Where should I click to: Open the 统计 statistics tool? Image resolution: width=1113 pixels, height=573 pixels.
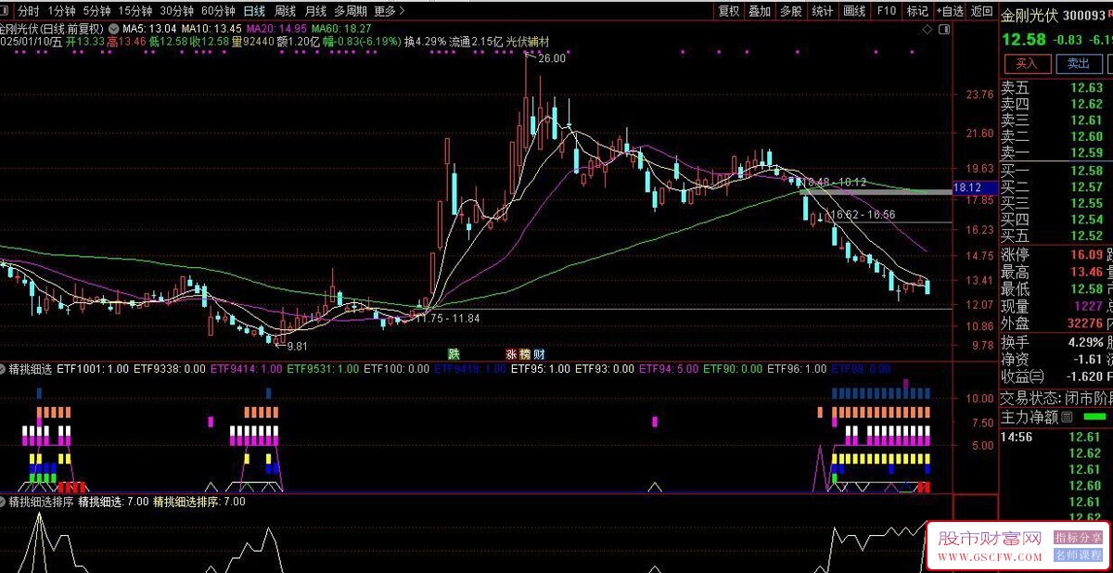click(822, 11)
